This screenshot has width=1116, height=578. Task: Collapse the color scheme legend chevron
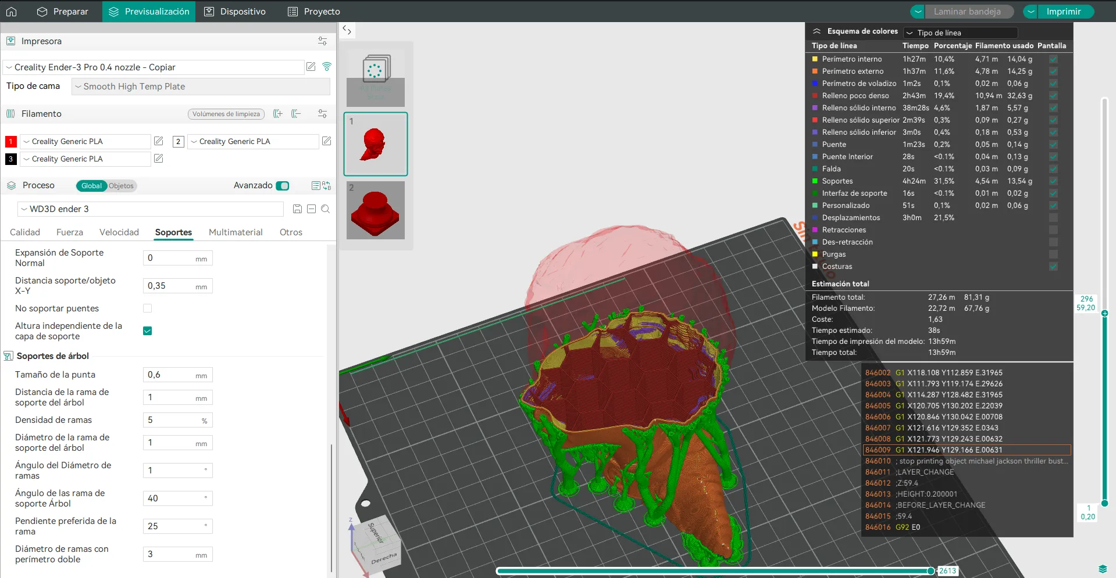[x=817, y=31]
